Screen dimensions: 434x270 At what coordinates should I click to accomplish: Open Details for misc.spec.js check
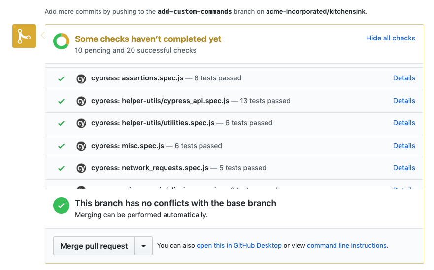(404, 146)
